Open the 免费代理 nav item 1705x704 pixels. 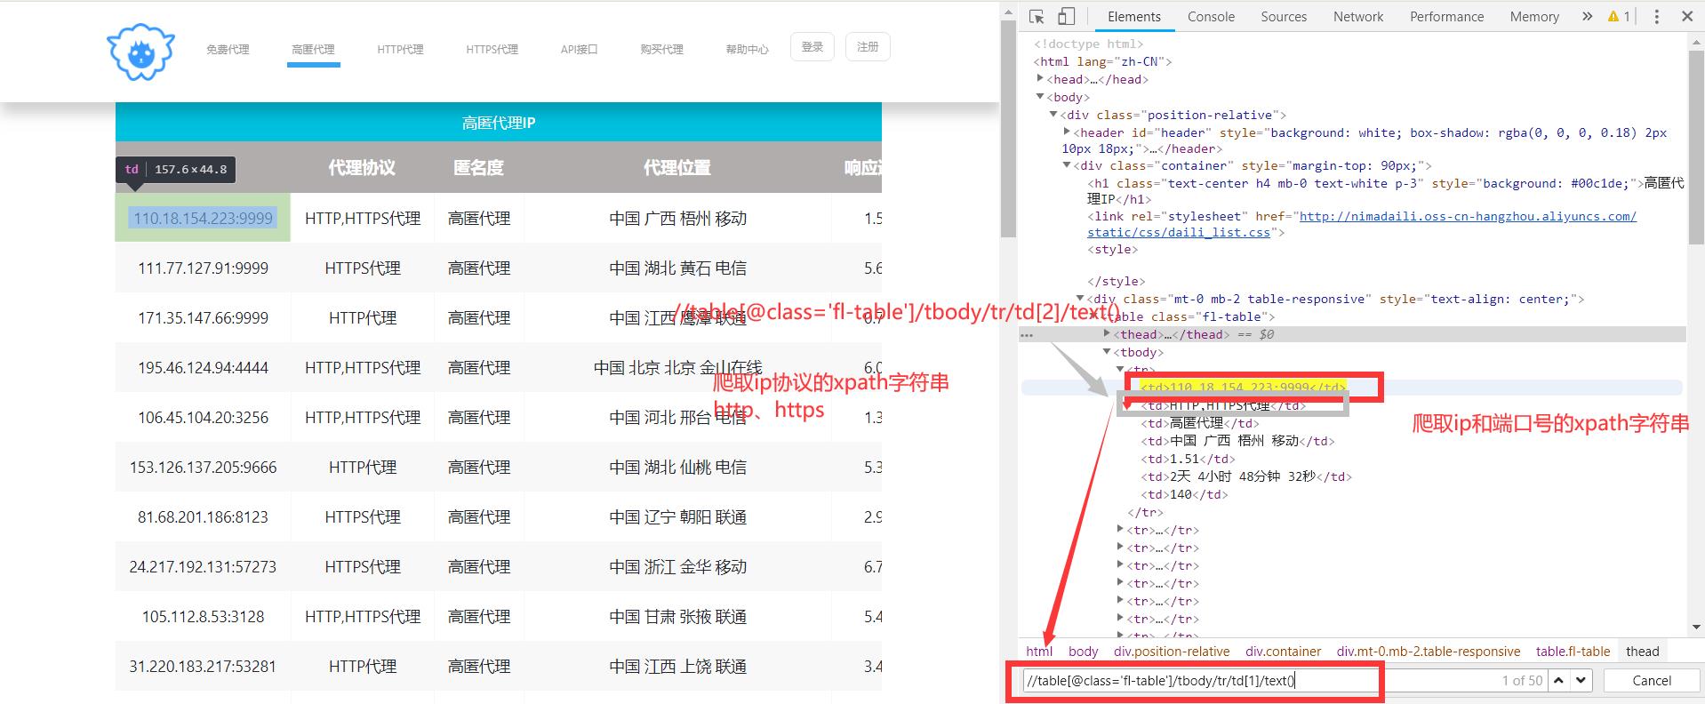tap(228, 50)
